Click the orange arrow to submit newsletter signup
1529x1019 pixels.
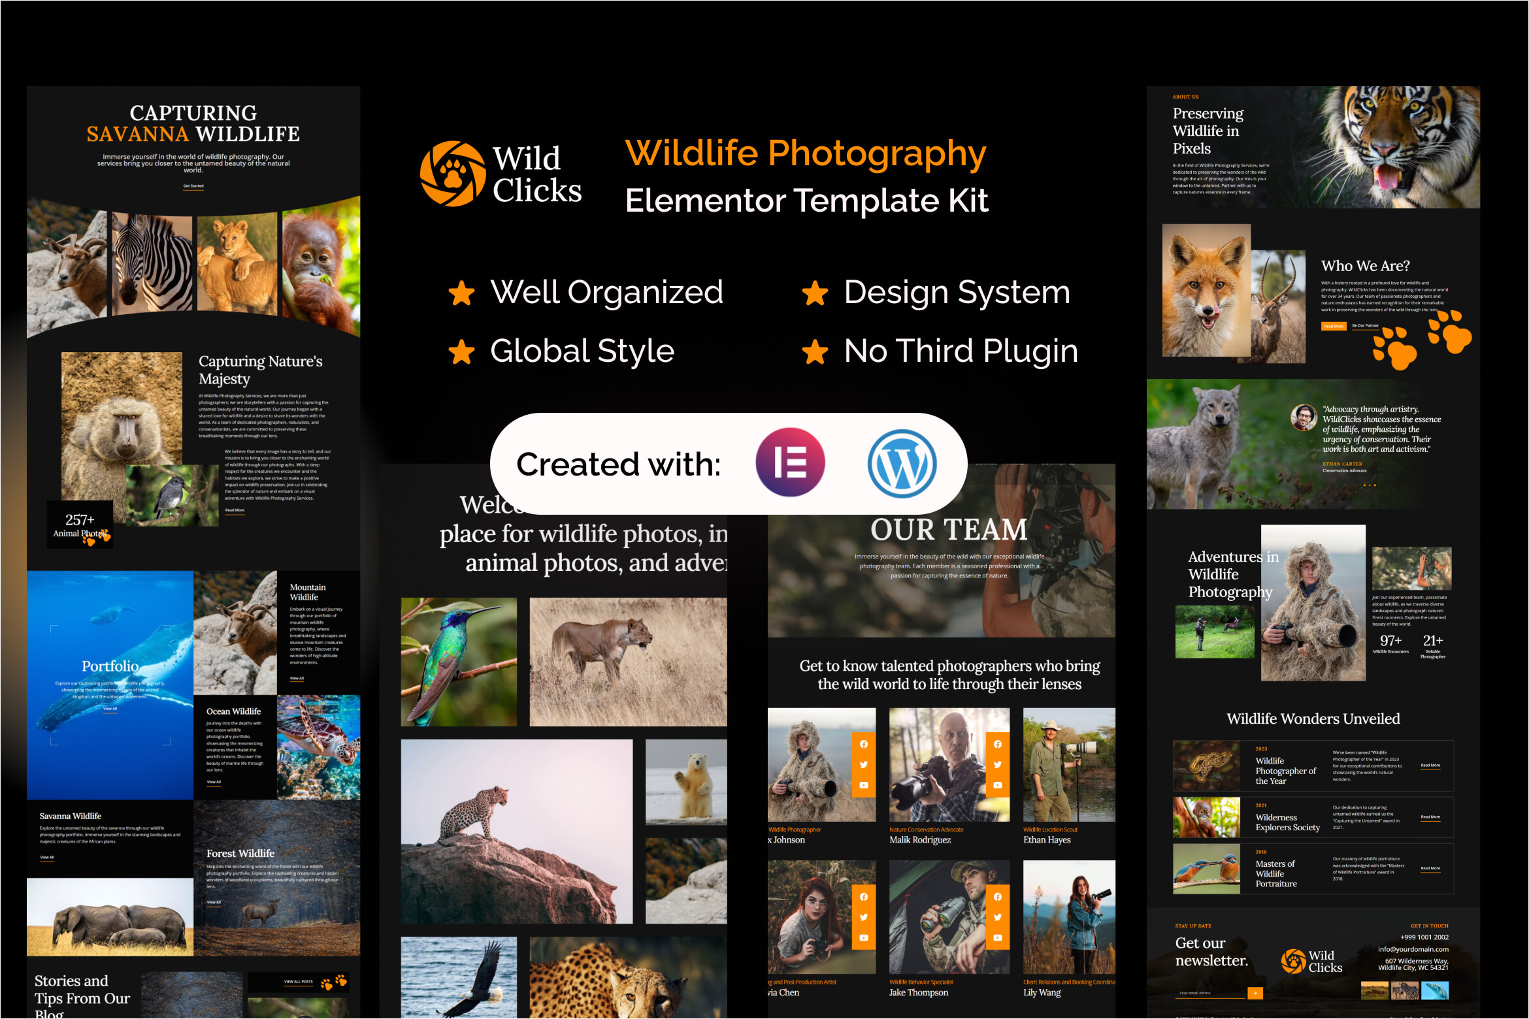tap(1255, 992)
